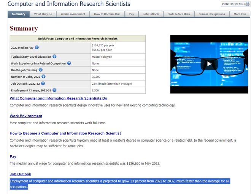Click the Printer-Friendly printer icon
Viewport: 251px width, 194px height.
click(x=247, y=4)
